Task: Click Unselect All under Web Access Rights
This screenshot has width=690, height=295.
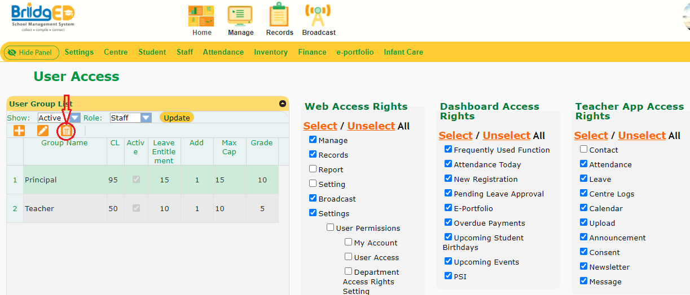Action: (x=371, y=126)
